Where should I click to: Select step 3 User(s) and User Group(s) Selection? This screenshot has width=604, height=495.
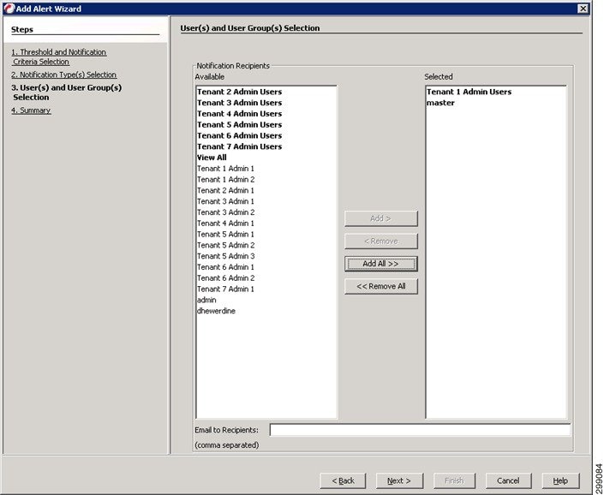tap(66, 92)
